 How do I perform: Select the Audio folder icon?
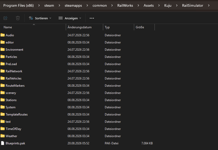pyautogui.click(x=3, y=35)
